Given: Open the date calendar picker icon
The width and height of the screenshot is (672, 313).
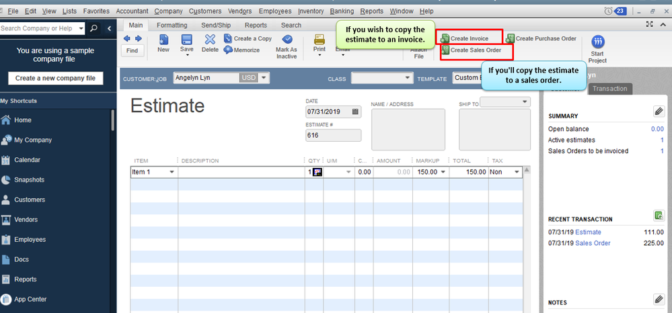Looking at the screenshot, I should coord(355,111).
